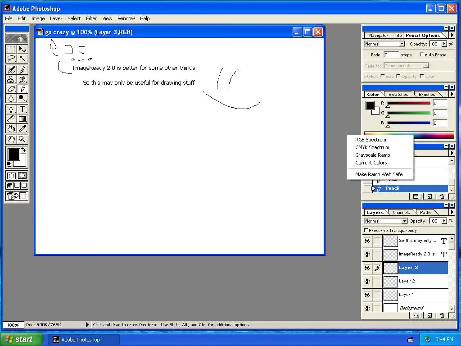This screenshot has width=461, height=346.
Task: Select the Pen tool
Action: [x=11, y=109]
